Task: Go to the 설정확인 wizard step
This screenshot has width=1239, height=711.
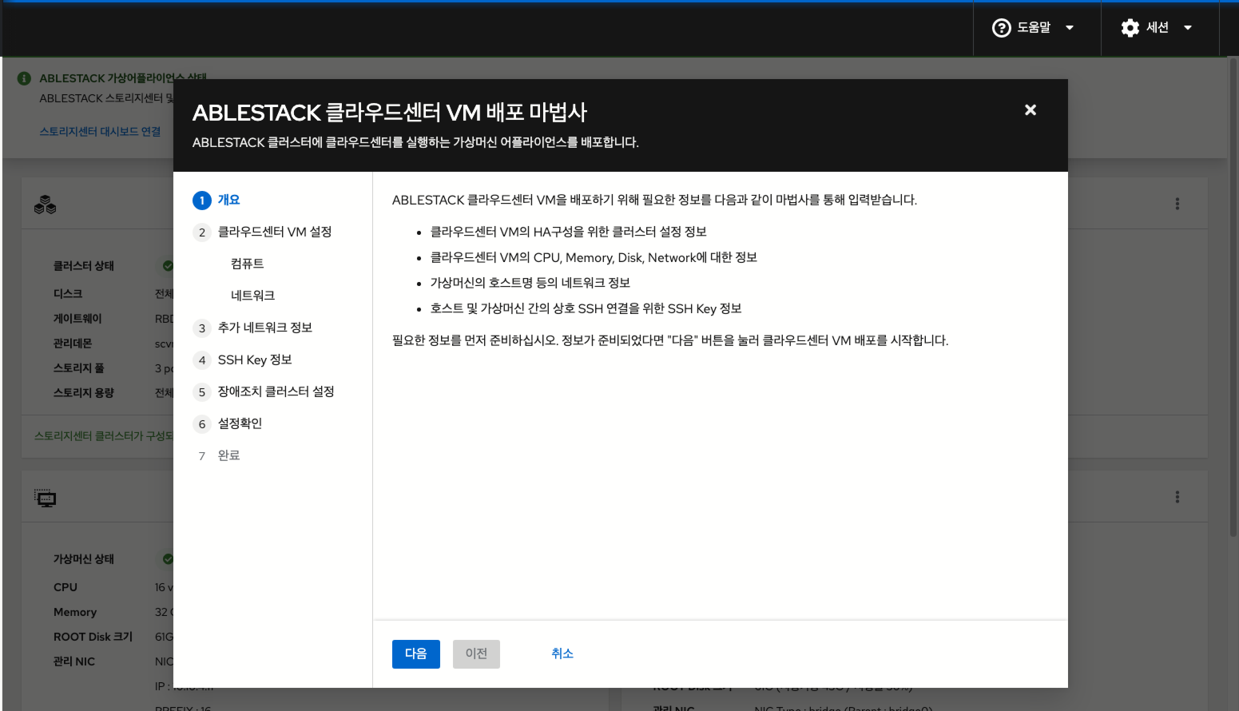Action: (x=240, y=423)
